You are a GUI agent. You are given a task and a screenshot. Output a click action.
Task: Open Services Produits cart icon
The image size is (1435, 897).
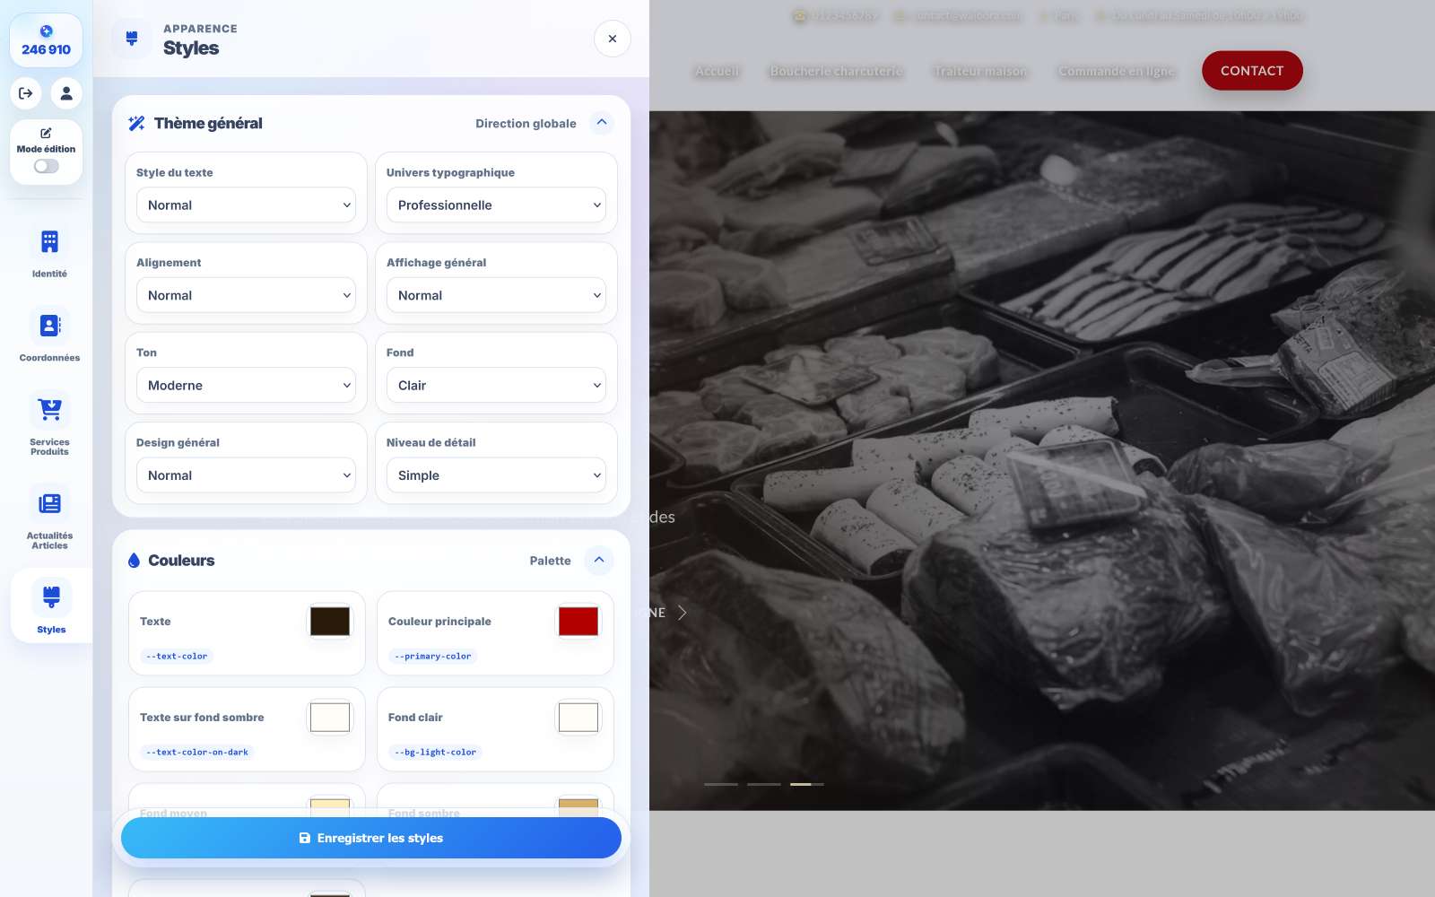(49, 410)
